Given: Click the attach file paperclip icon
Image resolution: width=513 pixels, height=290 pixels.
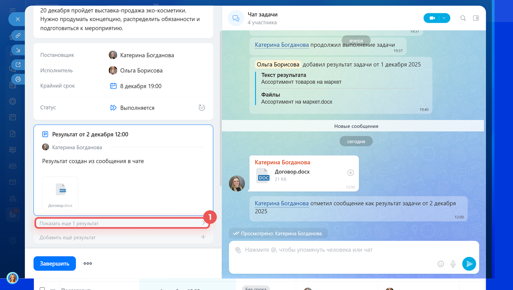Looking at the screenshot, I should click(238, 250).
